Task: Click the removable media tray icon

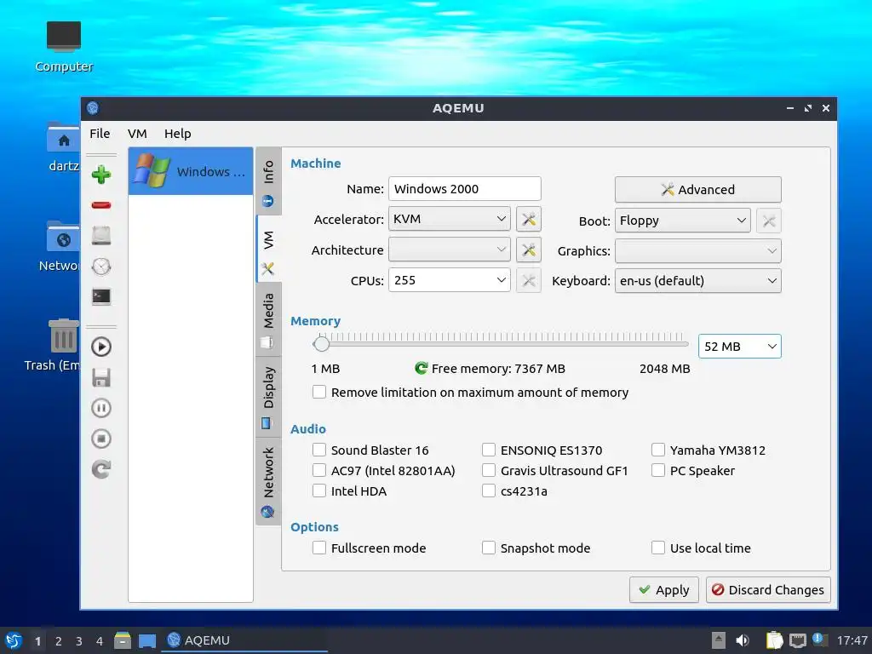Action: pyautogui.click(x=719, y=640)
